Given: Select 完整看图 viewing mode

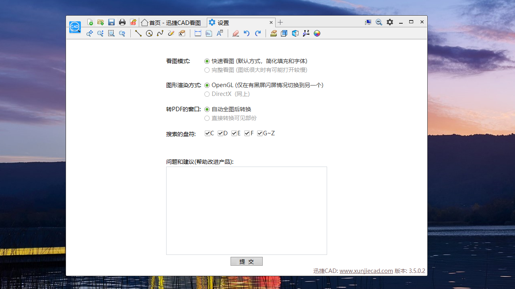Looking at the screenshot, I should 207,70.
